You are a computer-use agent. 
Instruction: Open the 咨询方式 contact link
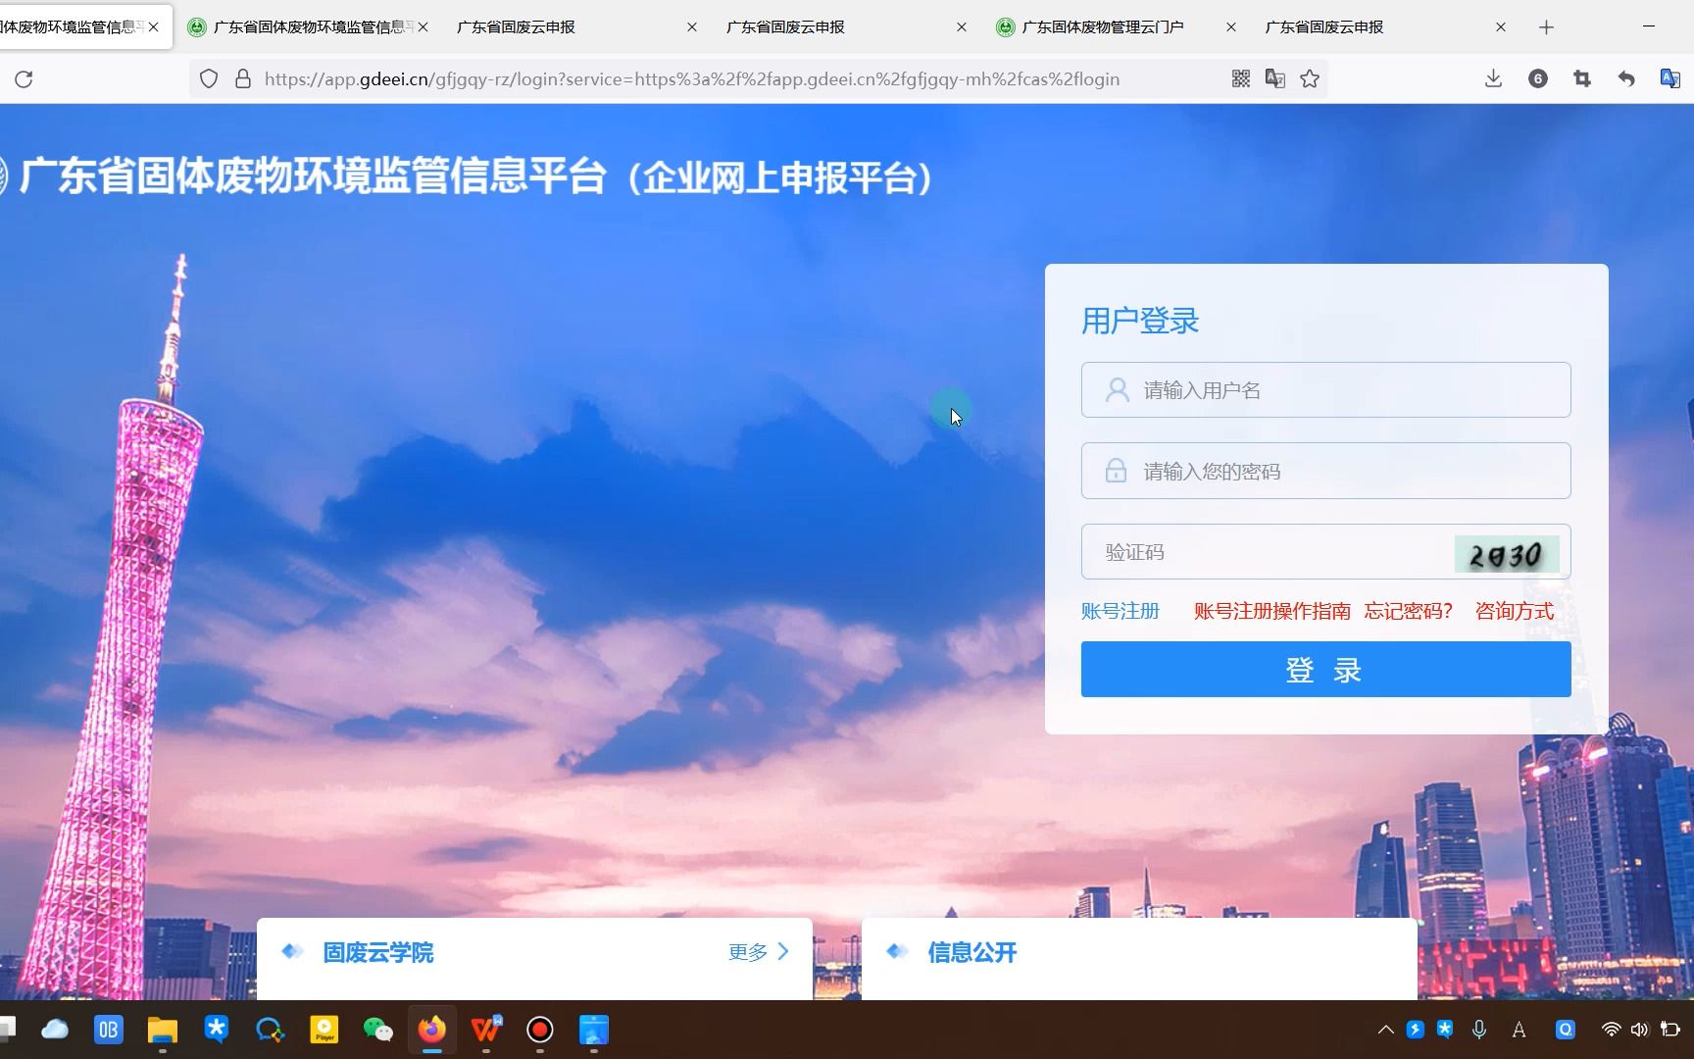pyautogui.click(x=1515, y=611)
